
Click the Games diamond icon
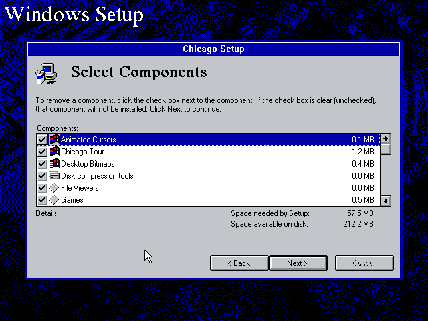(54, 199)
